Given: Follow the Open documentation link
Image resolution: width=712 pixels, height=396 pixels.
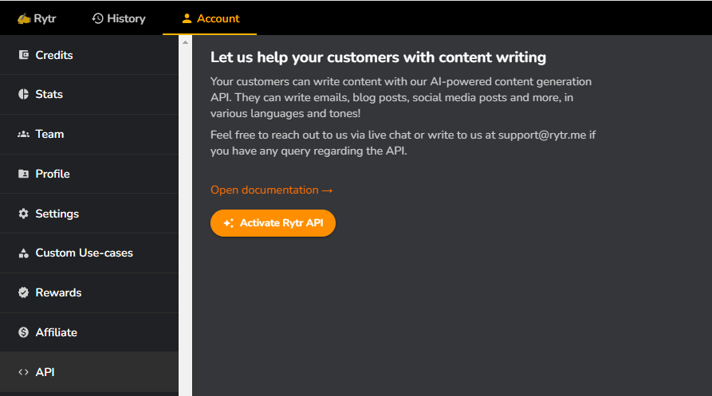Looking at the screenshot, I should [271, 190].
